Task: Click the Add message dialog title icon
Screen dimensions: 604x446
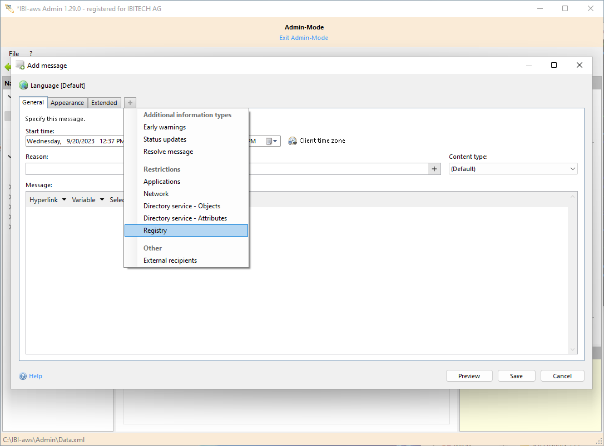Action: coord(20,65)
